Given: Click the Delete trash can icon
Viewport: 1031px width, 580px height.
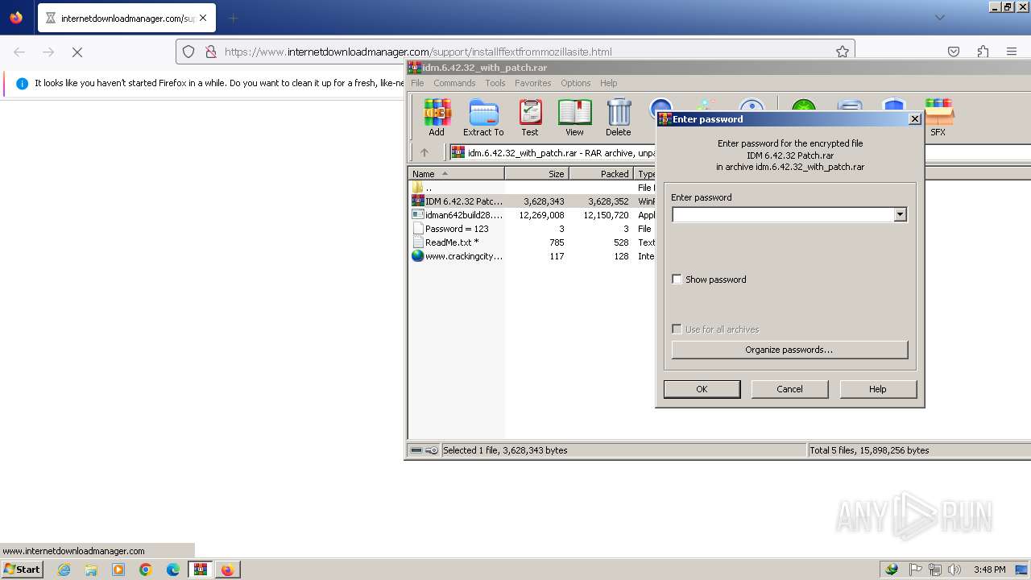Looking at the screenshot, I should point(619,118).
